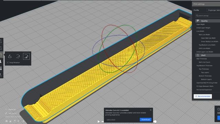Select the Layer Height setting

pyautogui.click(x=200, y=24)
